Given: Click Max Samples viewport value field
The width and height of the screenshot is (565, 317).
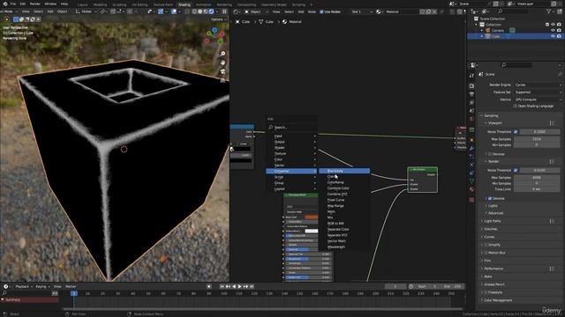Looking at the screenshot, I should coord(537,139).
